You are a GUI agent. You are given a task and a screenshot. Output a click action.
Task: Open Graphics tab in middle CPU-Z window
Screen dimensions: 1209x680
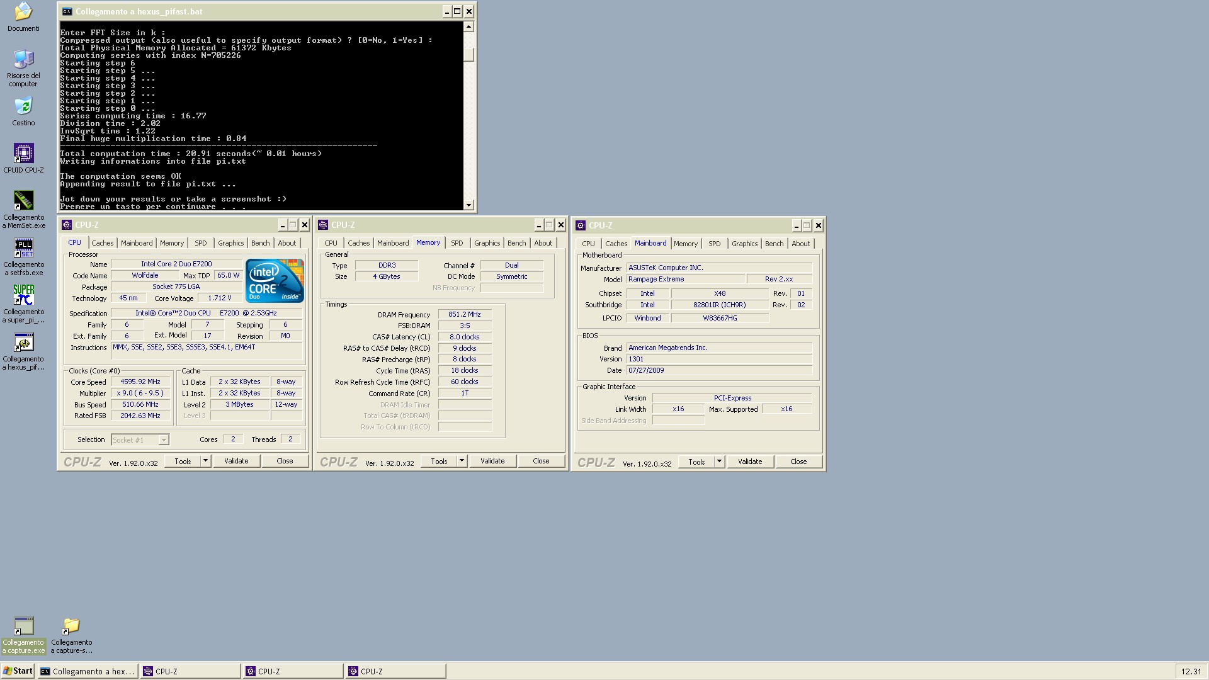pyautogui.click(x=487, y=243)
